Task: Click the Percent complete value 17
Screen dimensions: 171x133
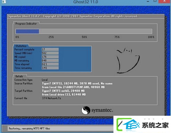Action: click(x=50, y=50)
